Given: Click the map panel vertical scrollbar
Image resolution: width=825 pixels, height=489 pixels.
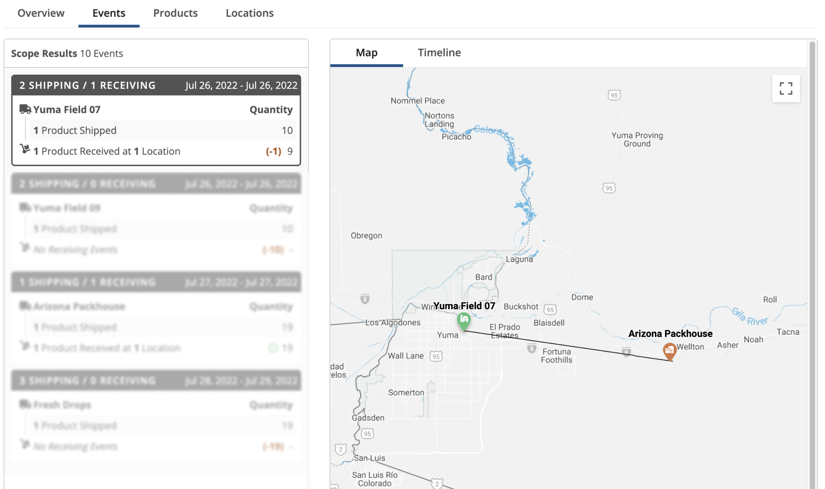Looking at the screenshot, I should (812, 262).
